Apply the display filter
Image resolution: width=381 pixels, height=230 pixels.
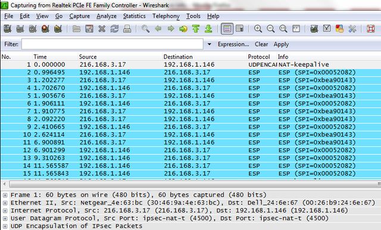281,44
